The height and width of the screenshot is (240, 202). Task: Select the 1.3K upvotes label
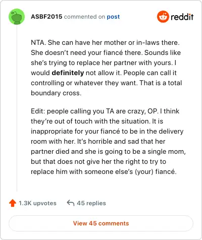(37, 203)
